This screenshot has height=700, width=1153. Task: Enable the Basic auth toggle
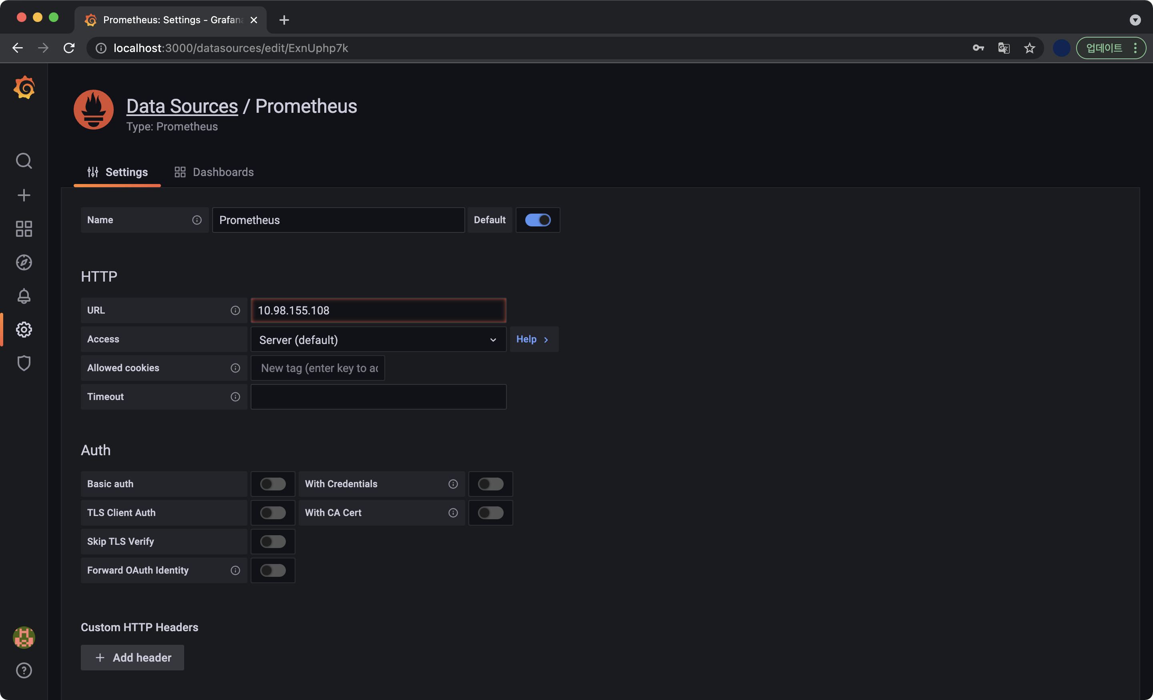coord(273,484)
